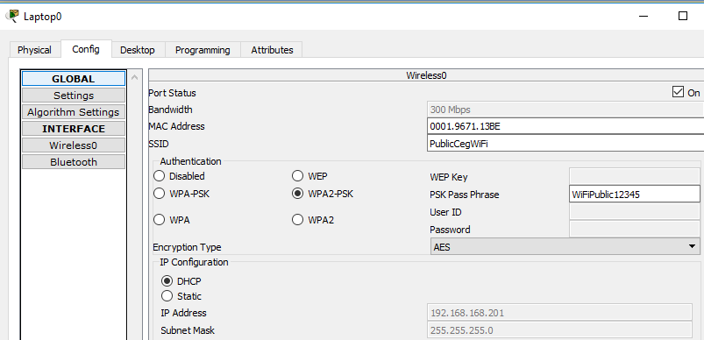The width and height of the screenshot is (704, 340).
Task: Click the IP Address 192.168.168.201 field
Action: [559, 313]
